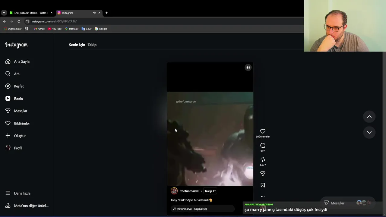Open the tab search dropdown
386x217 pixels.
tap(4, 13)
